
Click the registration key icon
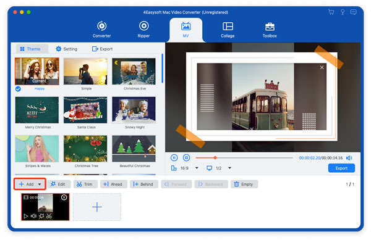click(x=343, y=12)
